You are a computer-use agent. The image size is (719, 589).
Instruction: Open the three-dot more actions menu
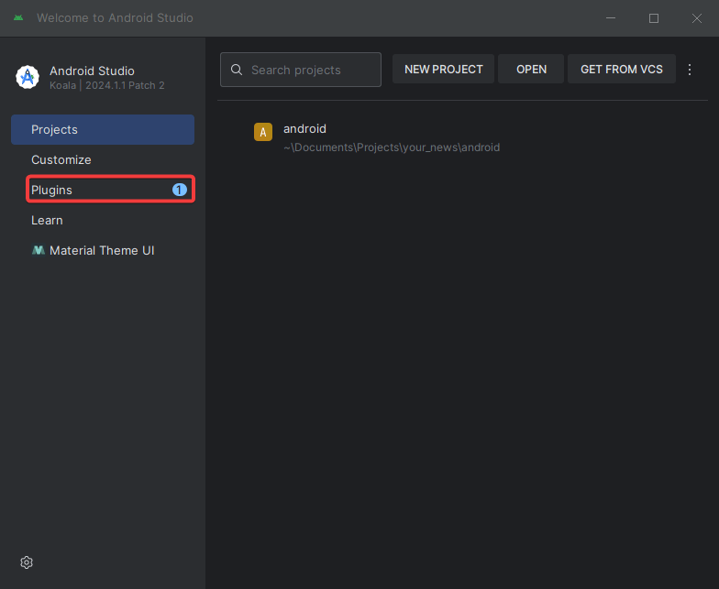(690, 70)
